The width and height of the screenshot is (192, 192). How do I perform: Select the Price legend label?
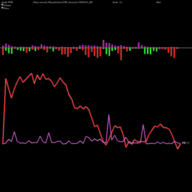pyautogui.click(x=6, y=8)
